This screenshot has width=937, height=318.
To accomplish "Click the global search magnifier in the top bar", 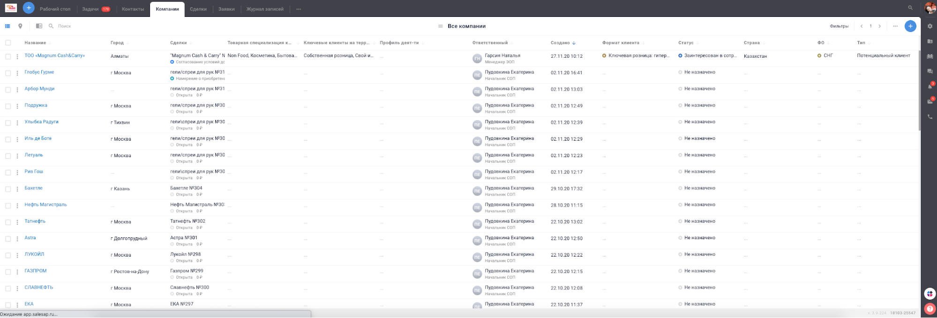I will (x=910, y=8).
